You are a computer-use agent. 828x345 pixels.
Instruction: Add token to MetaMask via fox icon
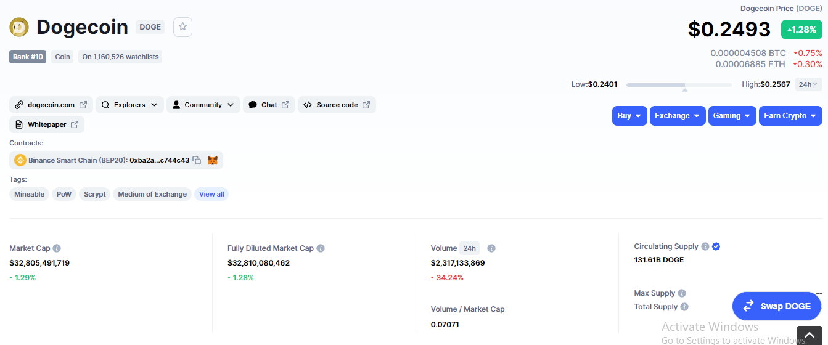[213, 160]
